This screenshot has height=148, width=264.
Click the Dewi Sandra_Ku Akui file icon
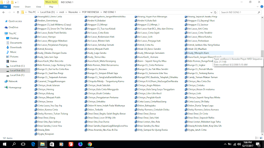(x=136, y=126)
